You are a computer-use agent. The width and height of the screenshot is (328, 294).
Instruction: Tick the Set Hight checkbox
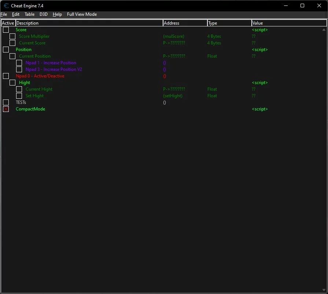click(19, 96)
